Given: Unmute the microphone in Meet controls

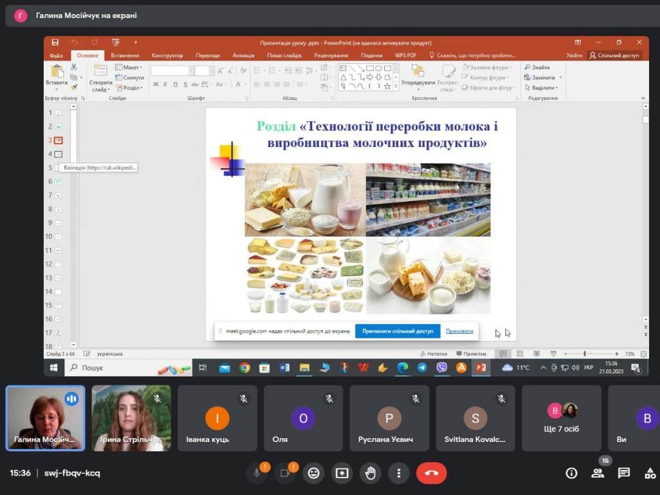Looking at the screenshot, I should point(257,473).
